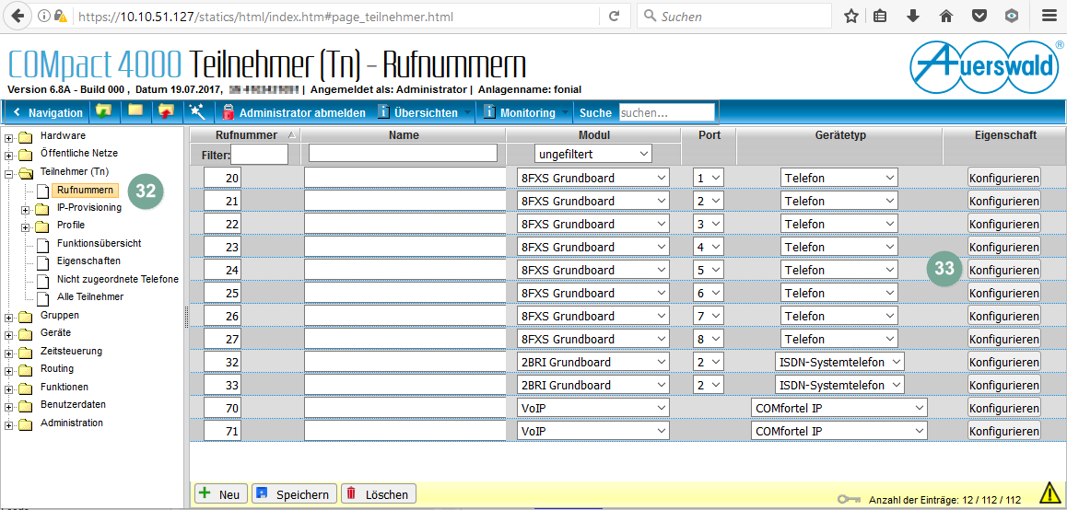Image resolution: width=1067 pixels, height=510 pixels.
Task: Expand the Profile subfolder
Action: coord(27,226)
